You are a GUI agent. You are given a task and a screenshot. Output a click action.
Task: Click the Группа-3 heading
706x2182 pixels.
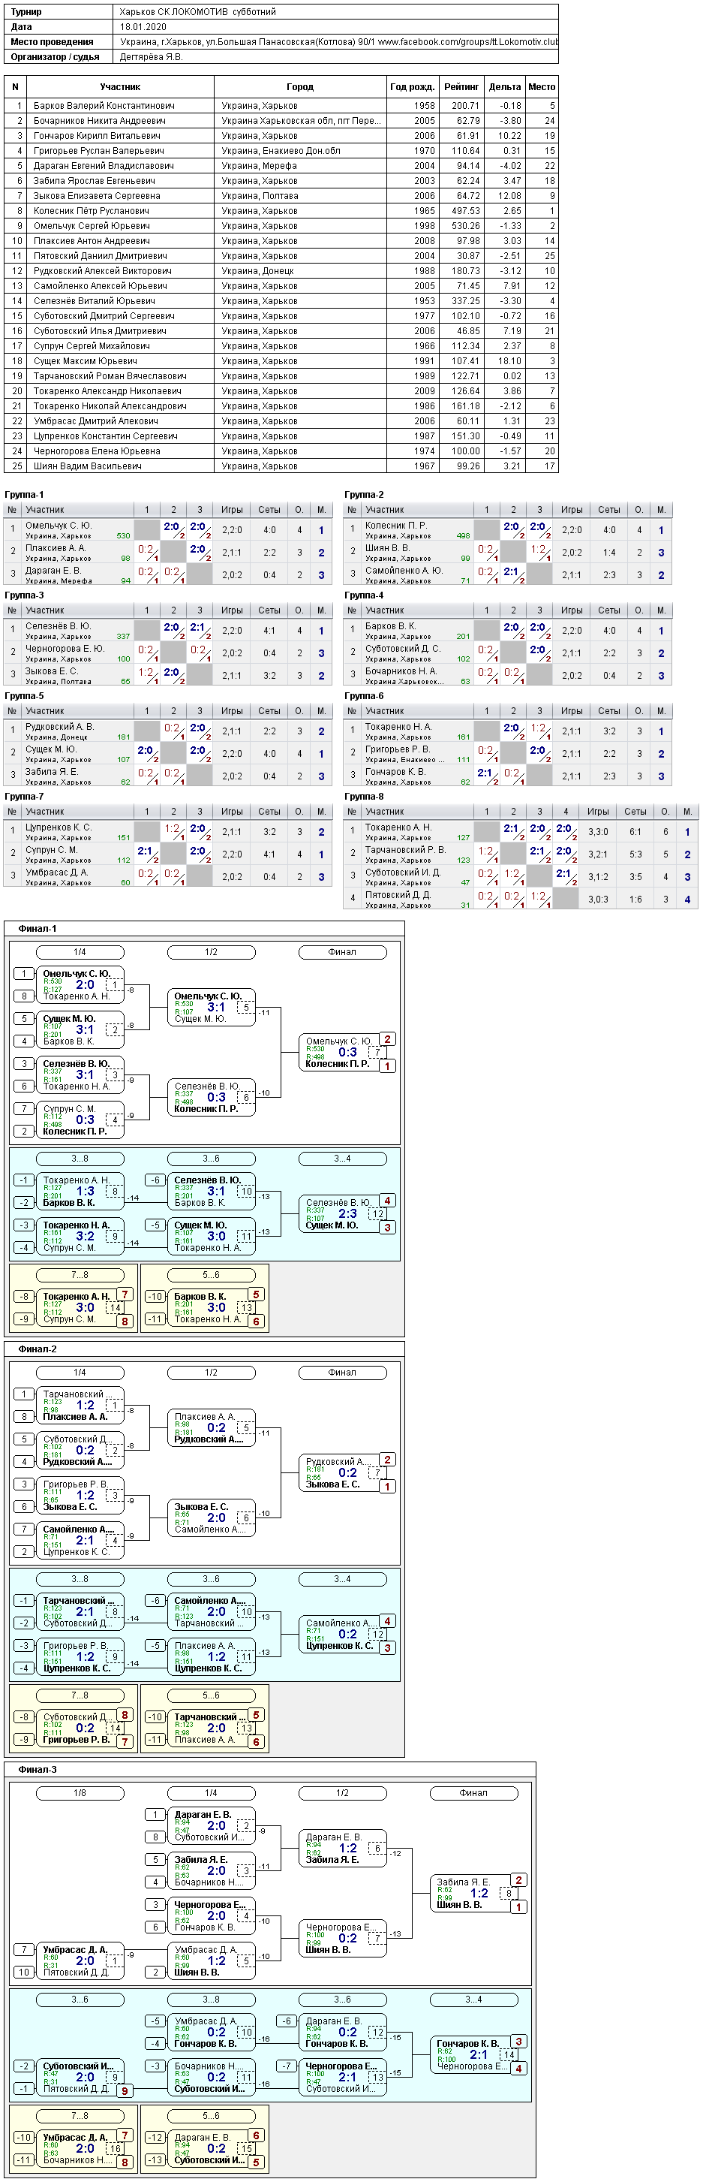coord(25,595)
